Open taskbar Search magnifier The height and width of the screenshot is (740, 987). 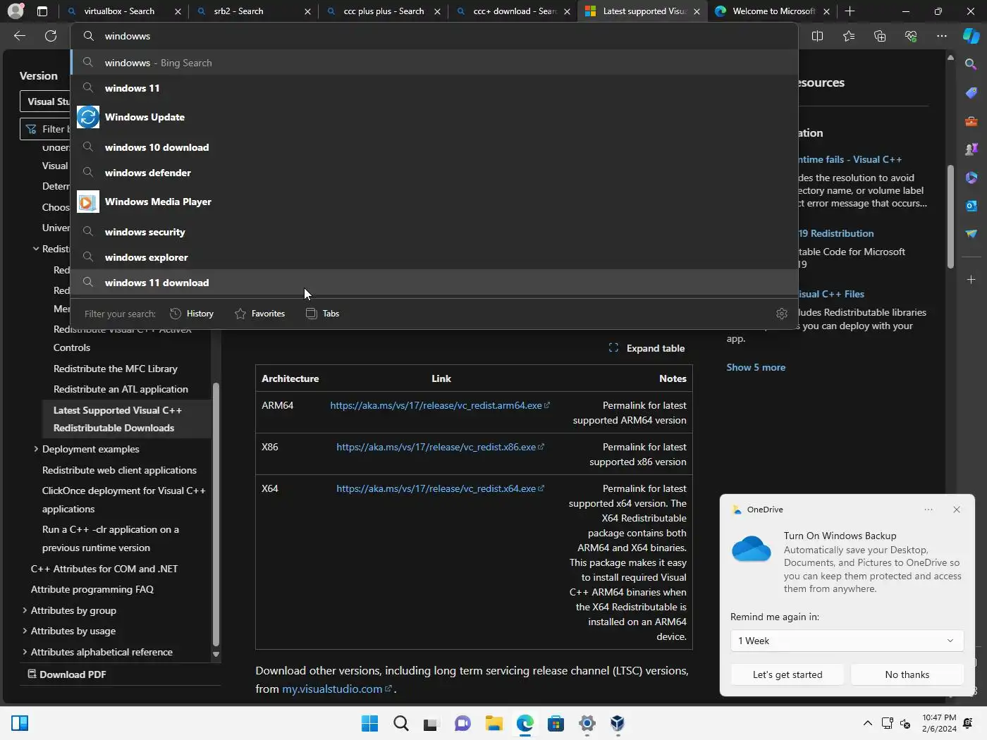[401, 724]
